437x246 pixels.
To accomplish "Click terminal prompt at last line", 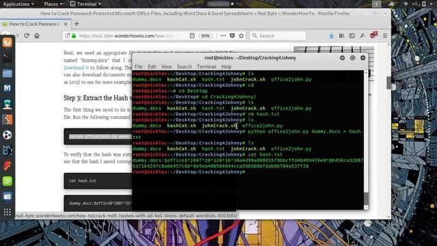I will (188, 172).
